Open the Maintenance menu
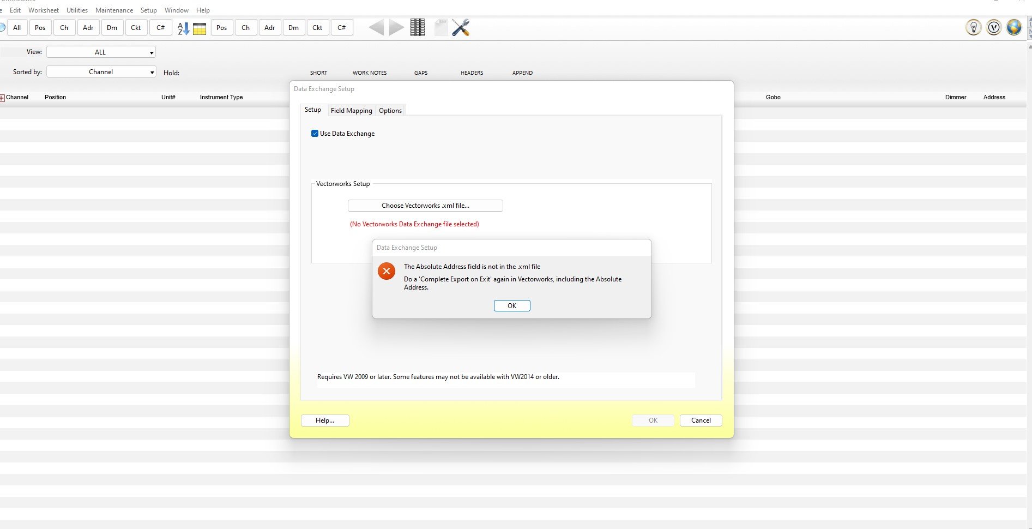Image resolution: width=1032 pixels, height=529 pixels. 114,10
